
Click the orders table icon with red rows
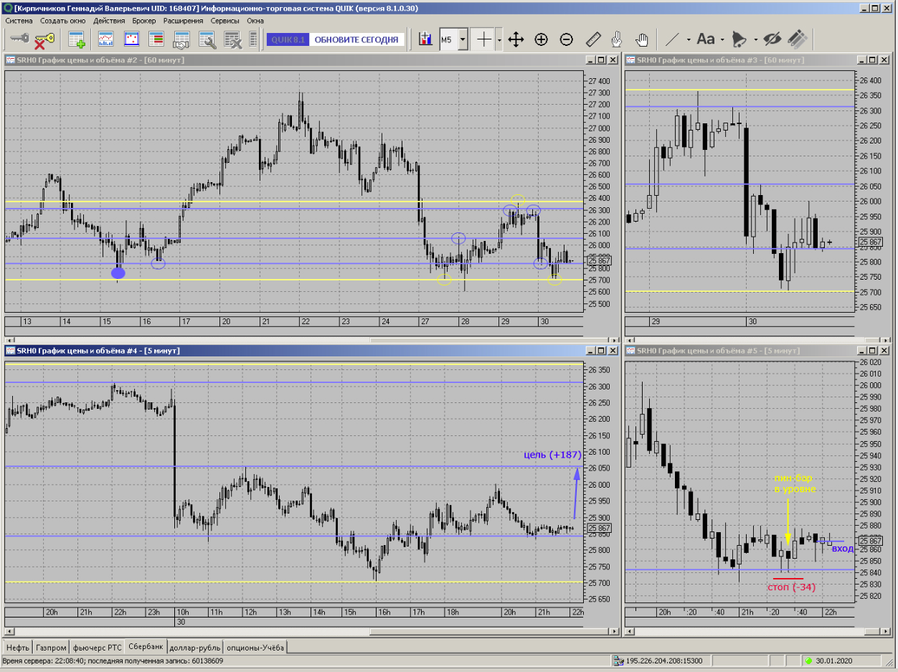click(x=156, y=39)
